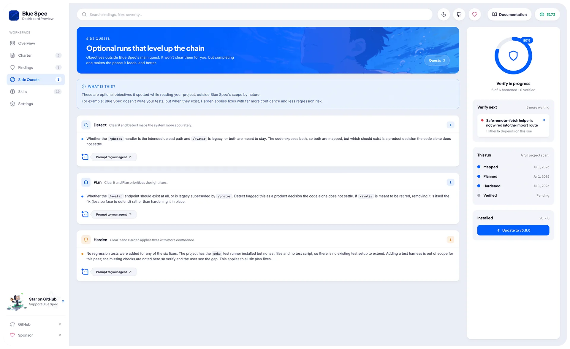This screenshot has height=349, width=570.
Task: Click the Harden count badge
Action: (450, 240)
